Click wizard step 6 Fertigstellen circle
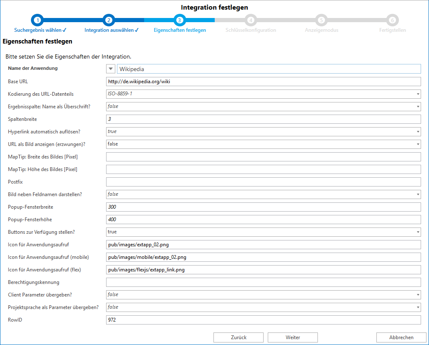 (392, 20)
